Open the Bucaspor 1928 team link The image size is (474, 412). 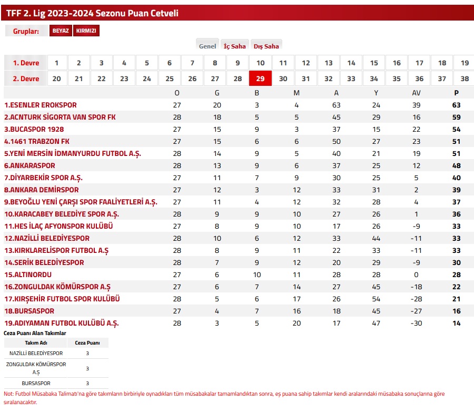[34, 129]
